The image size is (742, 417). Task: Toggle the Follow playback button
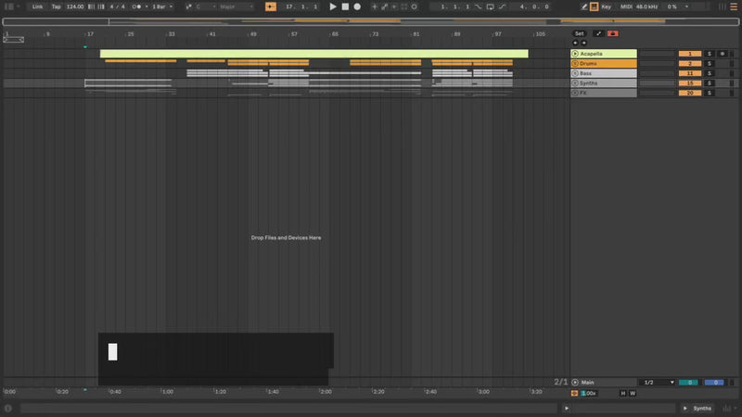271,6
